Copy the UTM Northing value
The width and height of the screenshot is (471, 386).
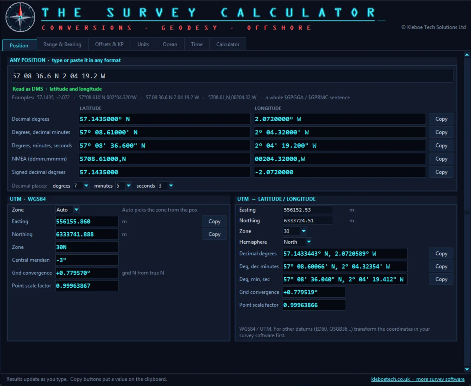(214, 234)
